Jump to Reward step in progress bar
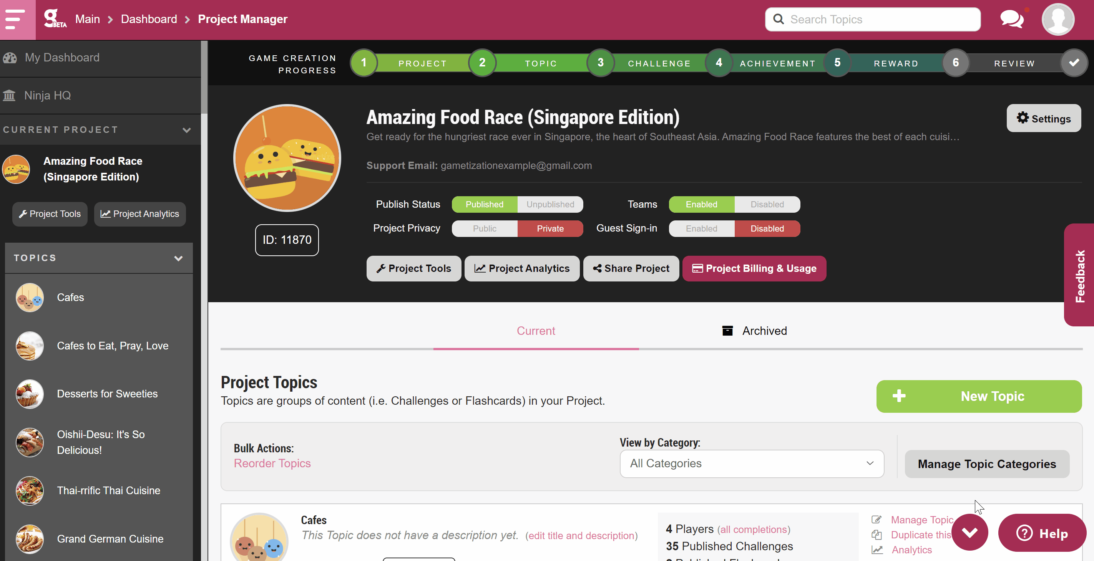 (x=896, y=63)
